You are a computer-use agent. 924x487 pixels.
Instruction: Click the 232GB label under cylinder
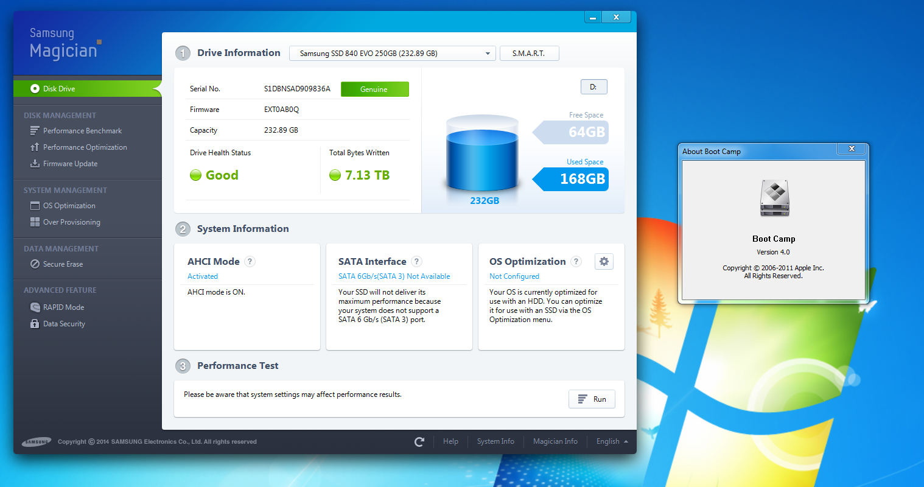point(485,201)
